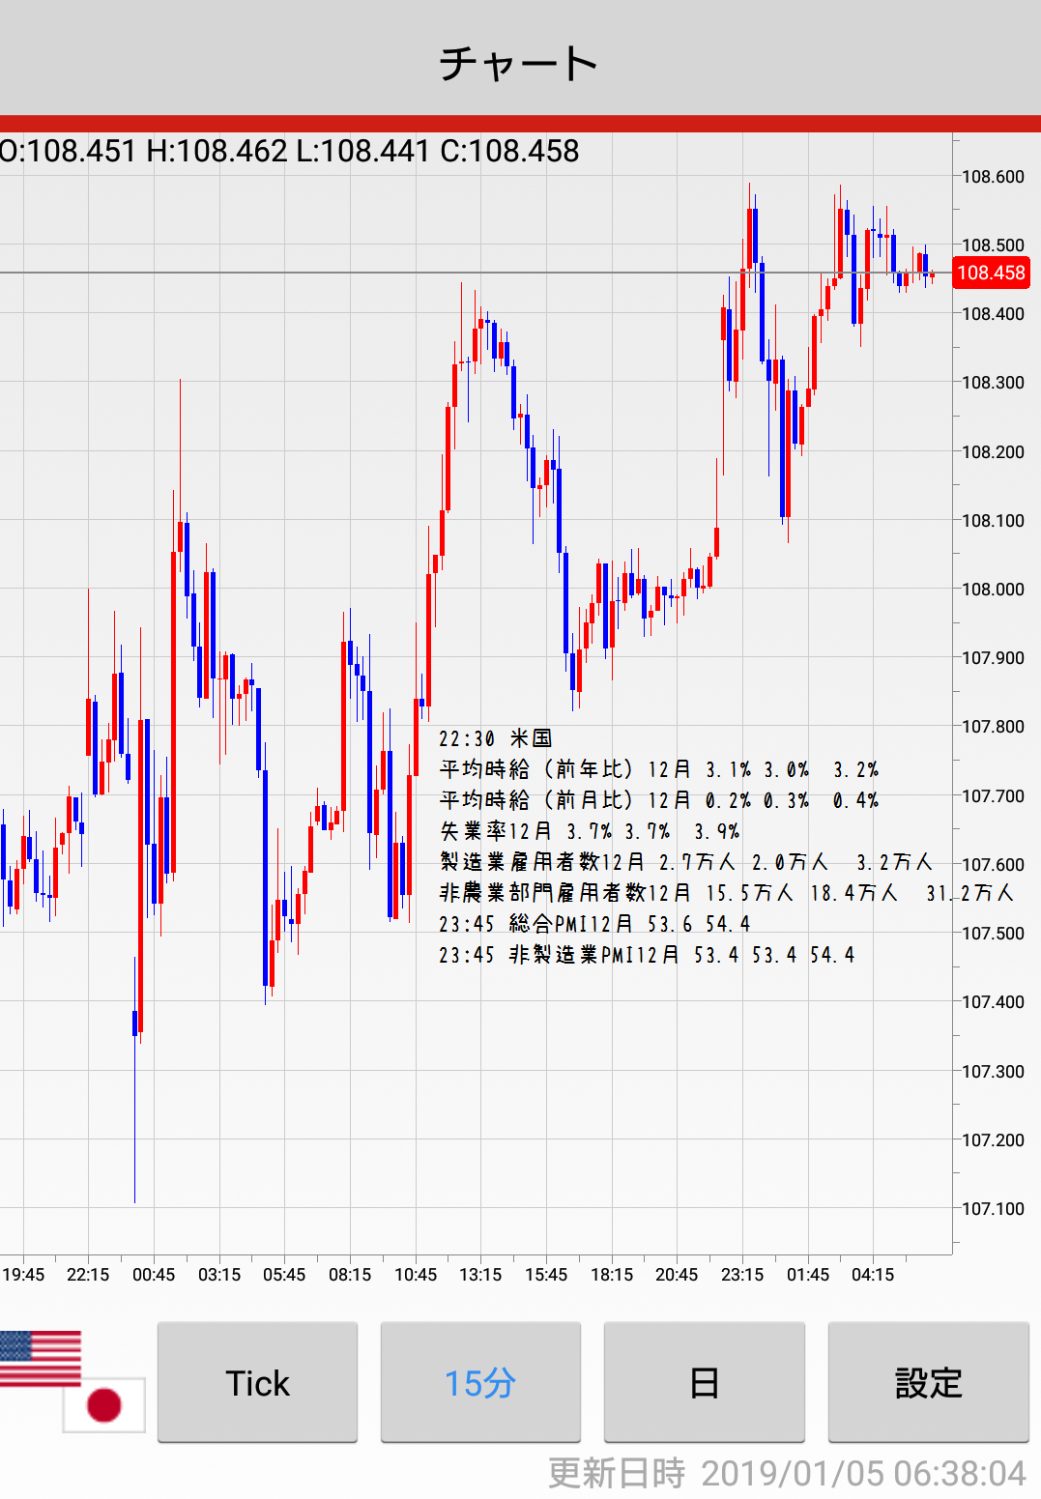Tap the 22:15 time axis label
This screenshot has width=1041, height=1499.
pyautogui.click(x=88, y=1275)
